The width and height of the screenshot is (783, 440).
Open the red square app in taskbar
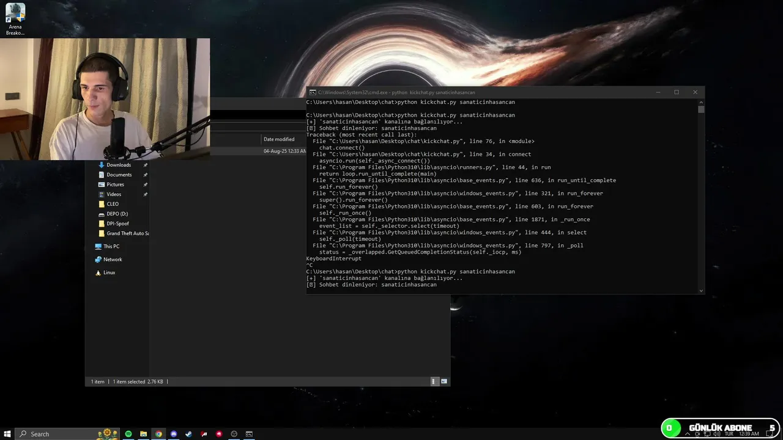[219, 434]
